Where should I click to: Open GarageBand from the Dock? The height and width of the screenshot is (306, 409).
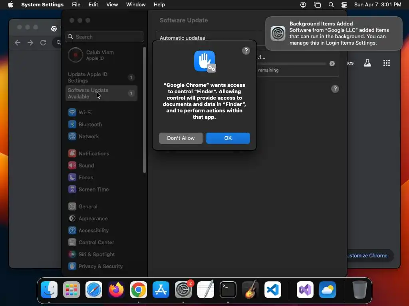pos(250,290)
